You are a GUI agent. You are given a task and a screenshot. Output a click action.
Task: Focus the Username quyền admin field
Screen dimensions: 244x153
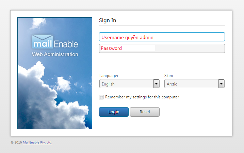pyautogui.click(x=162, y=37)
